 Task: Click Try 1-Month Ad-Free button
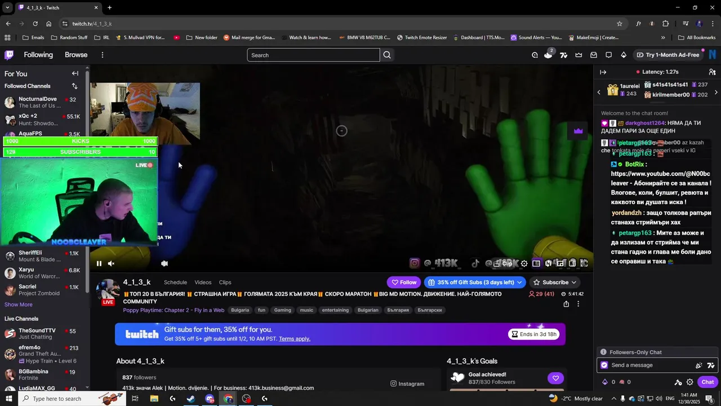[x=667, y=55]
